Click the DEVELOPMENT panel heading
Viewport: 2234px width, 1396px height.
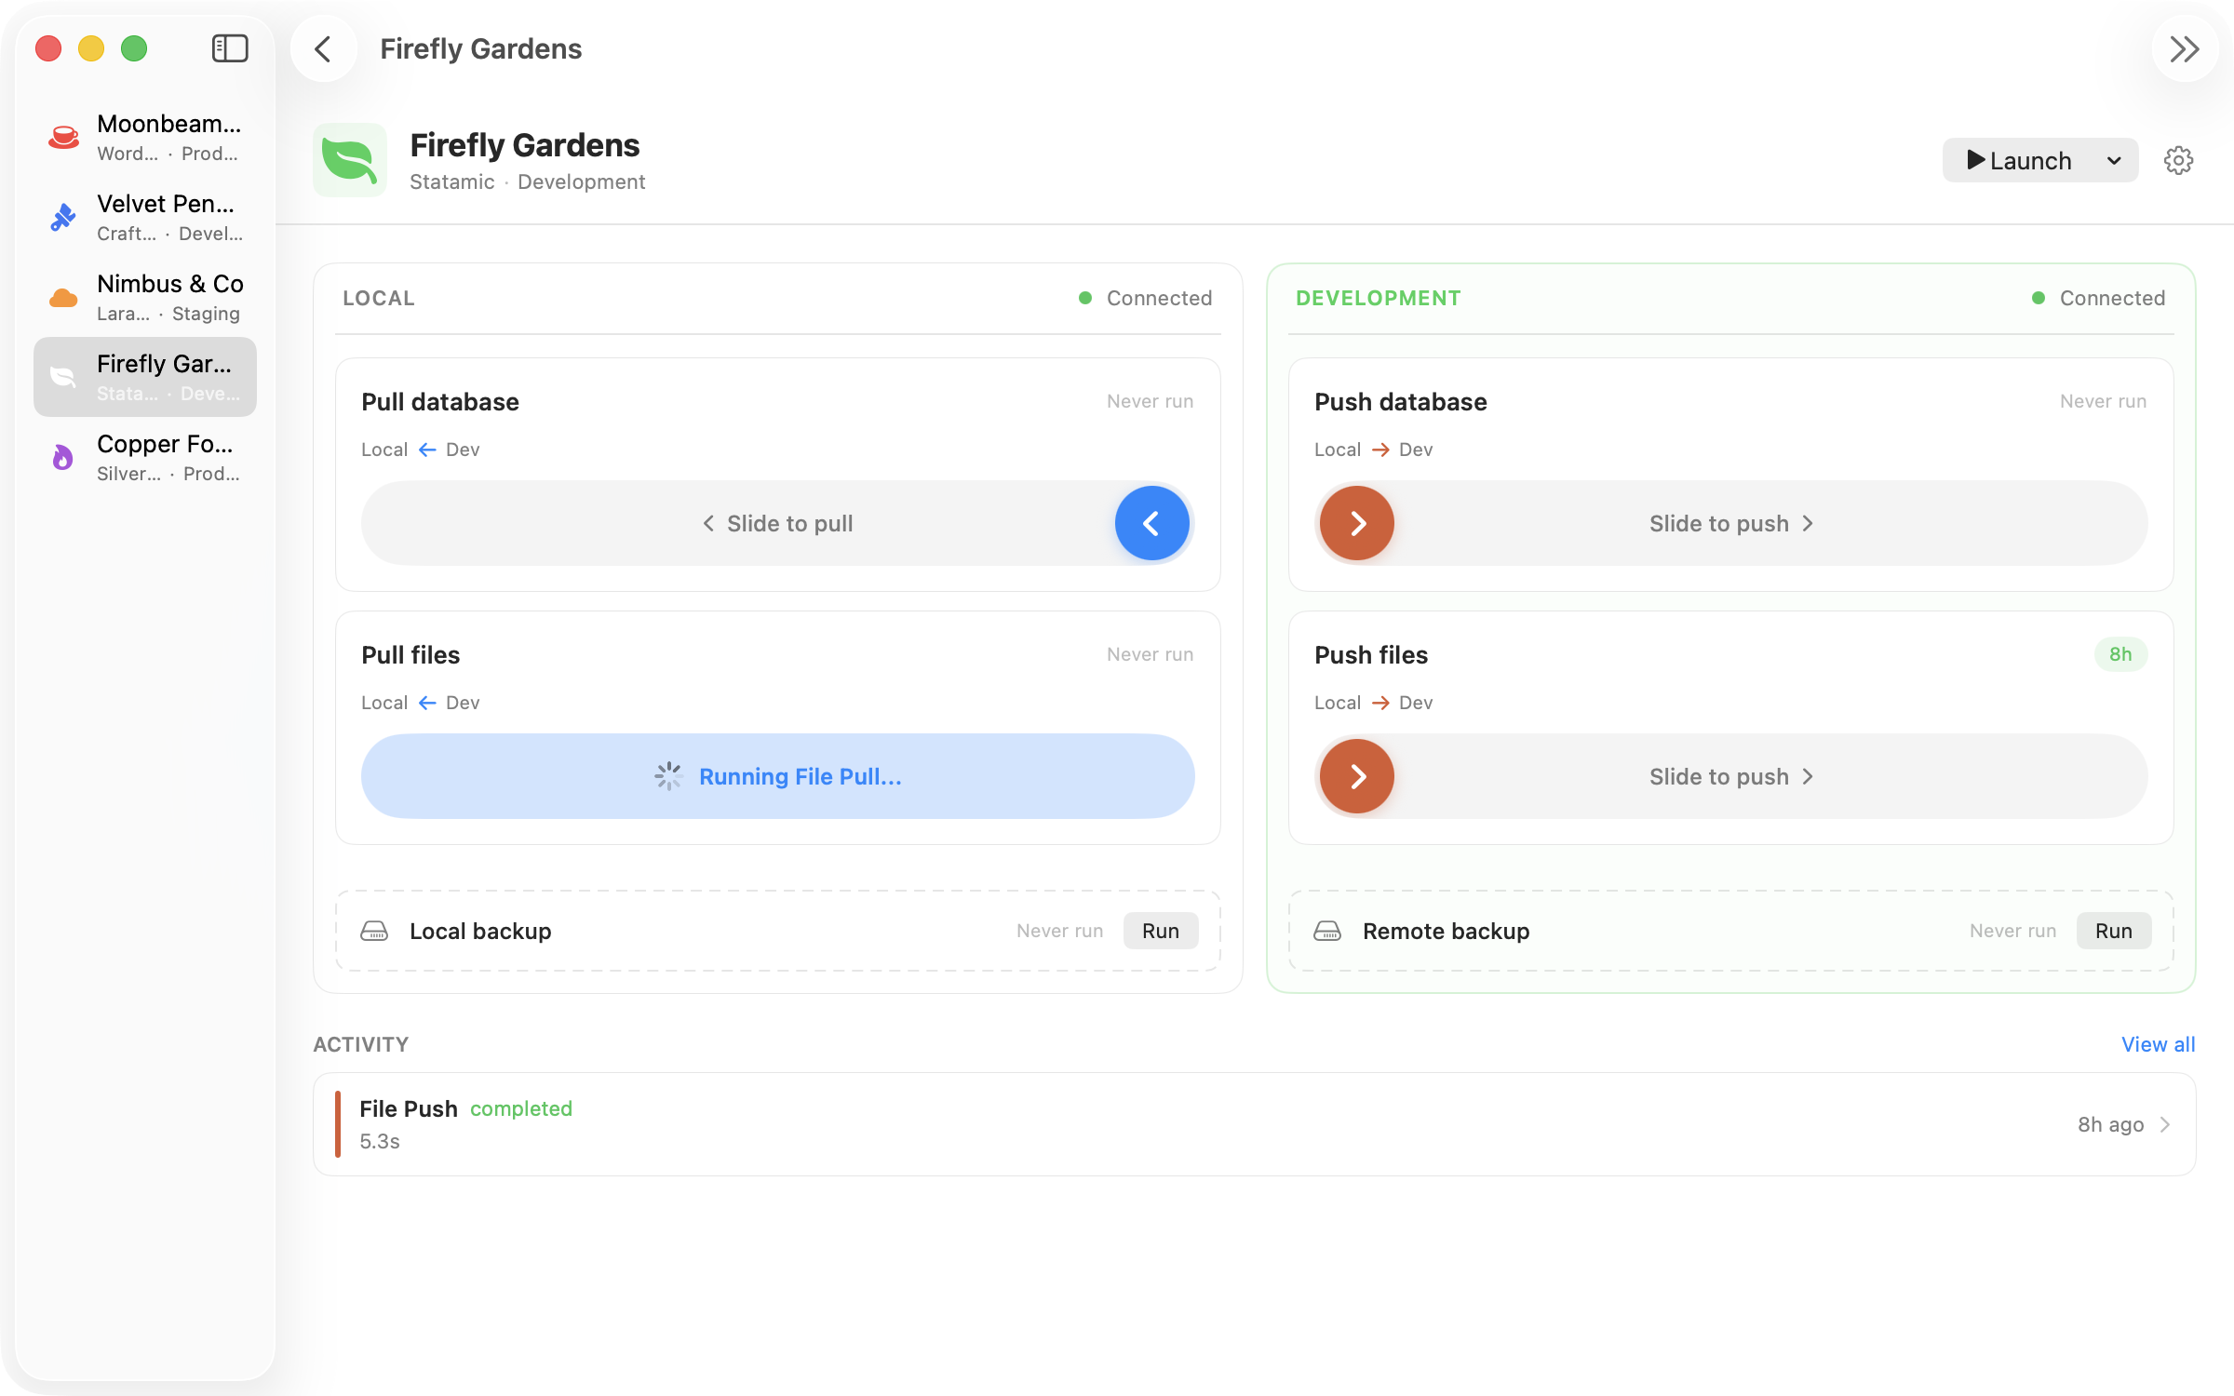tap(1379, 298)
